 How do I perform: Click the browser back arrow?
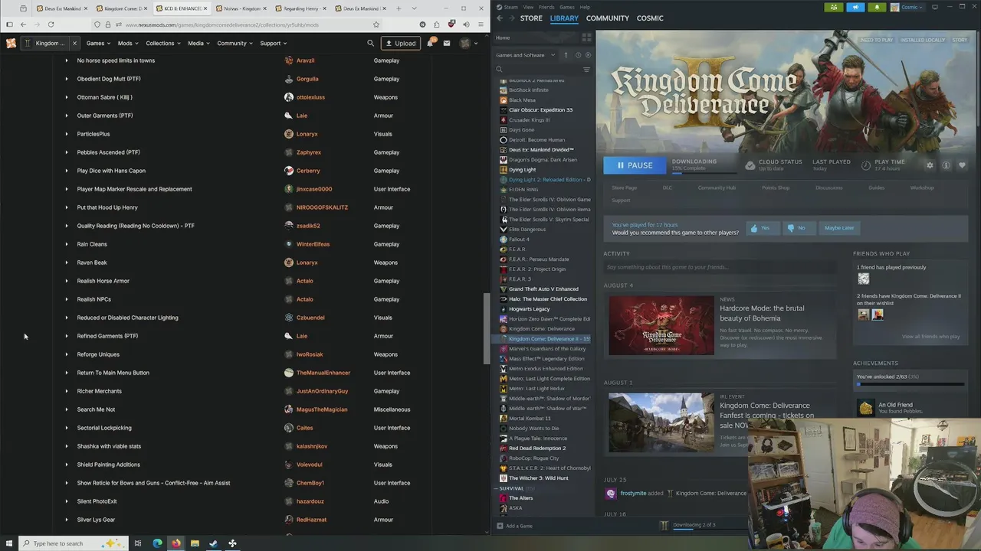(x=23, y=24)
